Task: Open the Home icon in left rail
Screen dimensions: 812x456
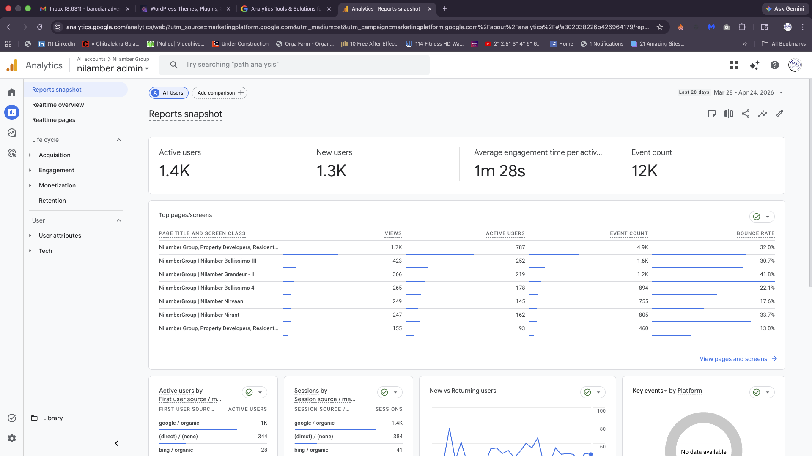Action: 12,92
